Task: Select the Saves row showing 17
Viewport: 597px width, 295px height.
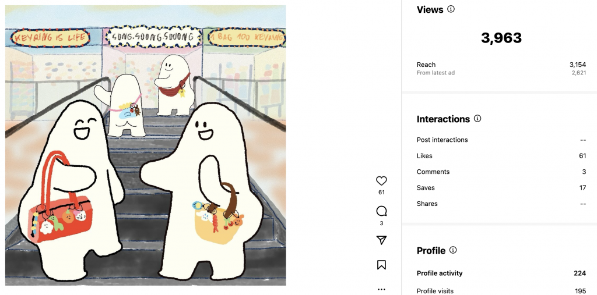Action: click(501, 188)
